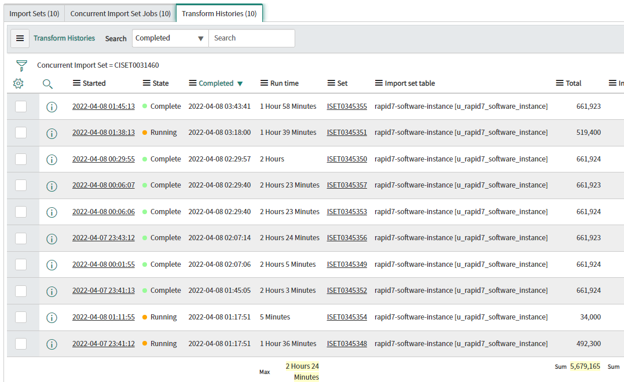Open Started column options menu icon
The width and height of the screenshot is (624, 382).
[x=76, y=83]
